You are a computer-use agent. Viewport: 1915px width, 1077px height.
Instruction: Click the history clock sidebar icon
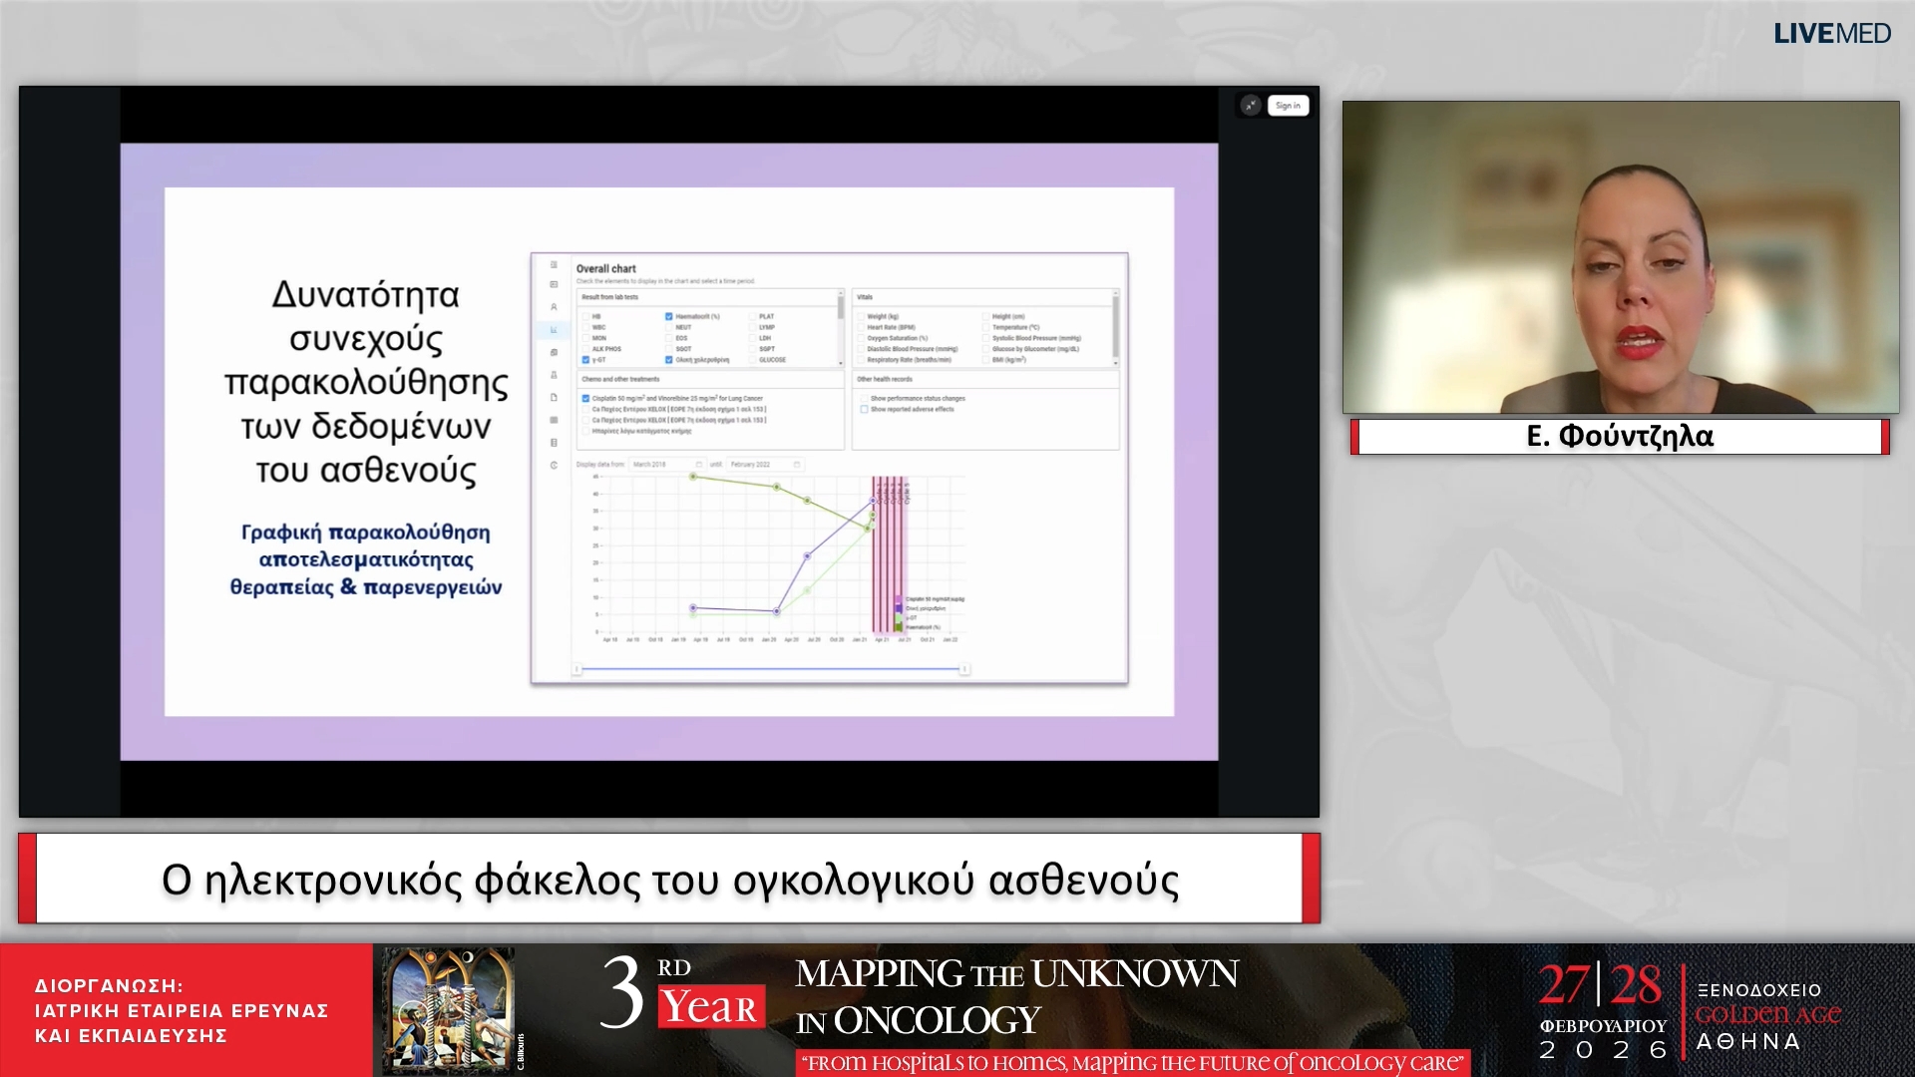tap(554, 466)
